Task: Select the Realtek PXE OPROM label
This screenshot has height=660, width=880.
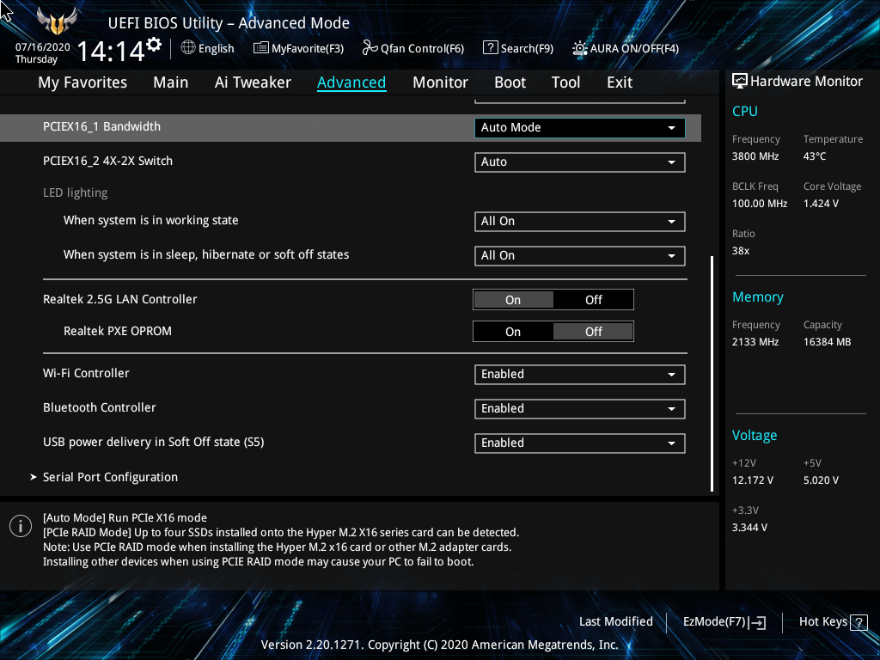Action: click(x=117, y=331)
